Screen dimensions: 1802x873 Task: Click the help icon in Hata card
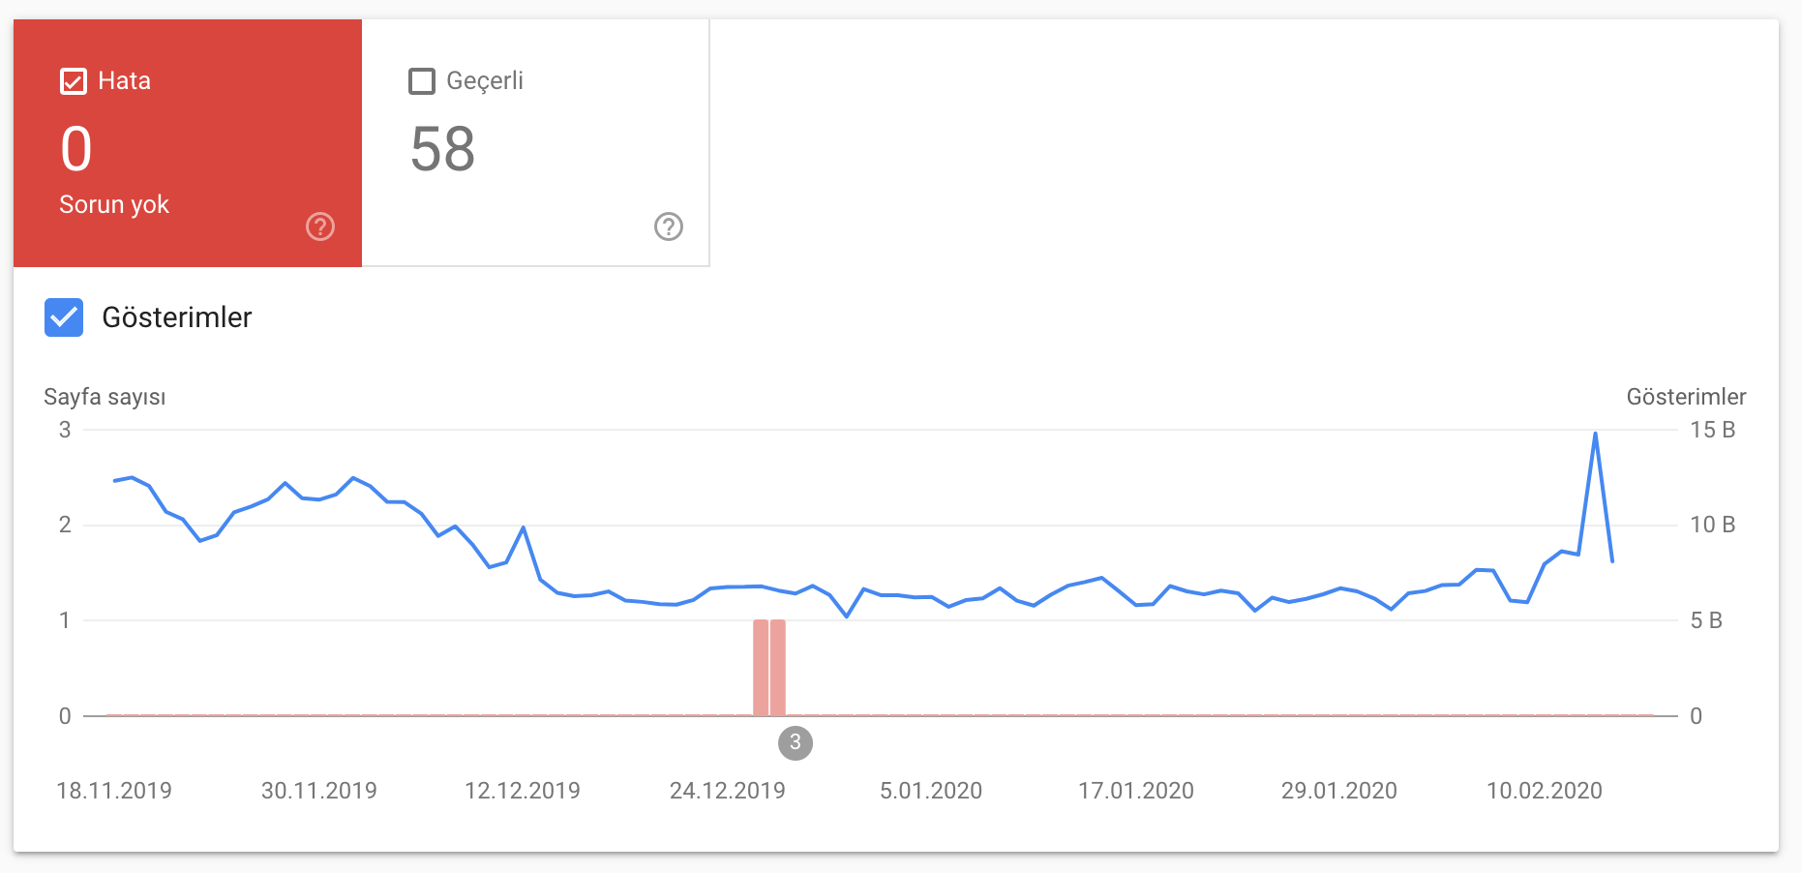click(320, 226)
